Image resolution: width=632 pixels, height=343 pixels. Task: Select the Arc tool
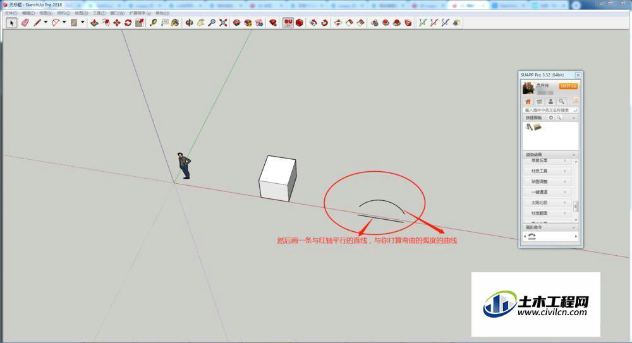(56, 23)
